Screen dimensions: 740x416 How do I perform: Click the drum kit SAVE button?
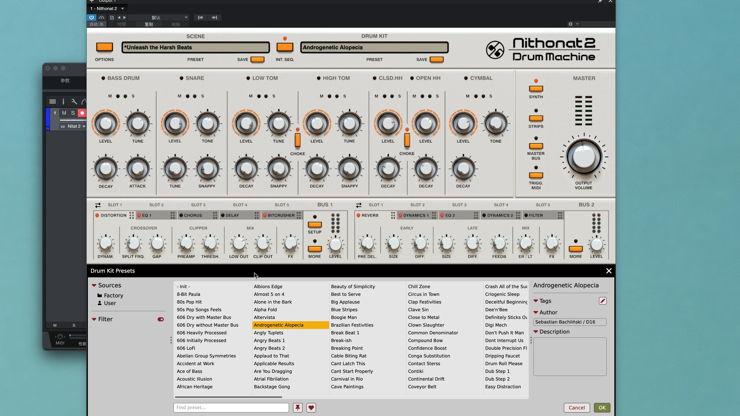click(x=437, y=60)
